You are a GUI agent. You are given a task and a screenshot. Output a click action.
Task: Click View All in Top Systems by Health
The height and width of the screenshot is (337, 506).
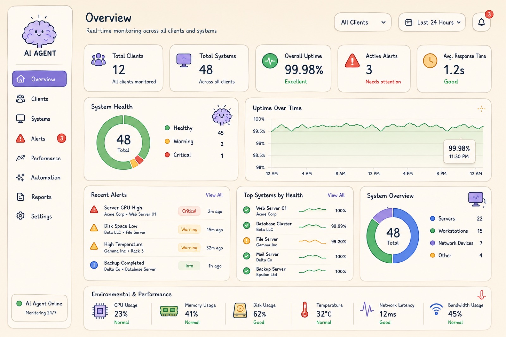(336, 195)
